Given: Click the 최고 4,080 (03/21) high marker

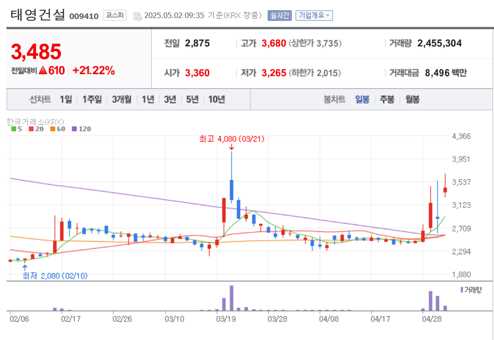Looking at the screenshot, I should (231, 139).
